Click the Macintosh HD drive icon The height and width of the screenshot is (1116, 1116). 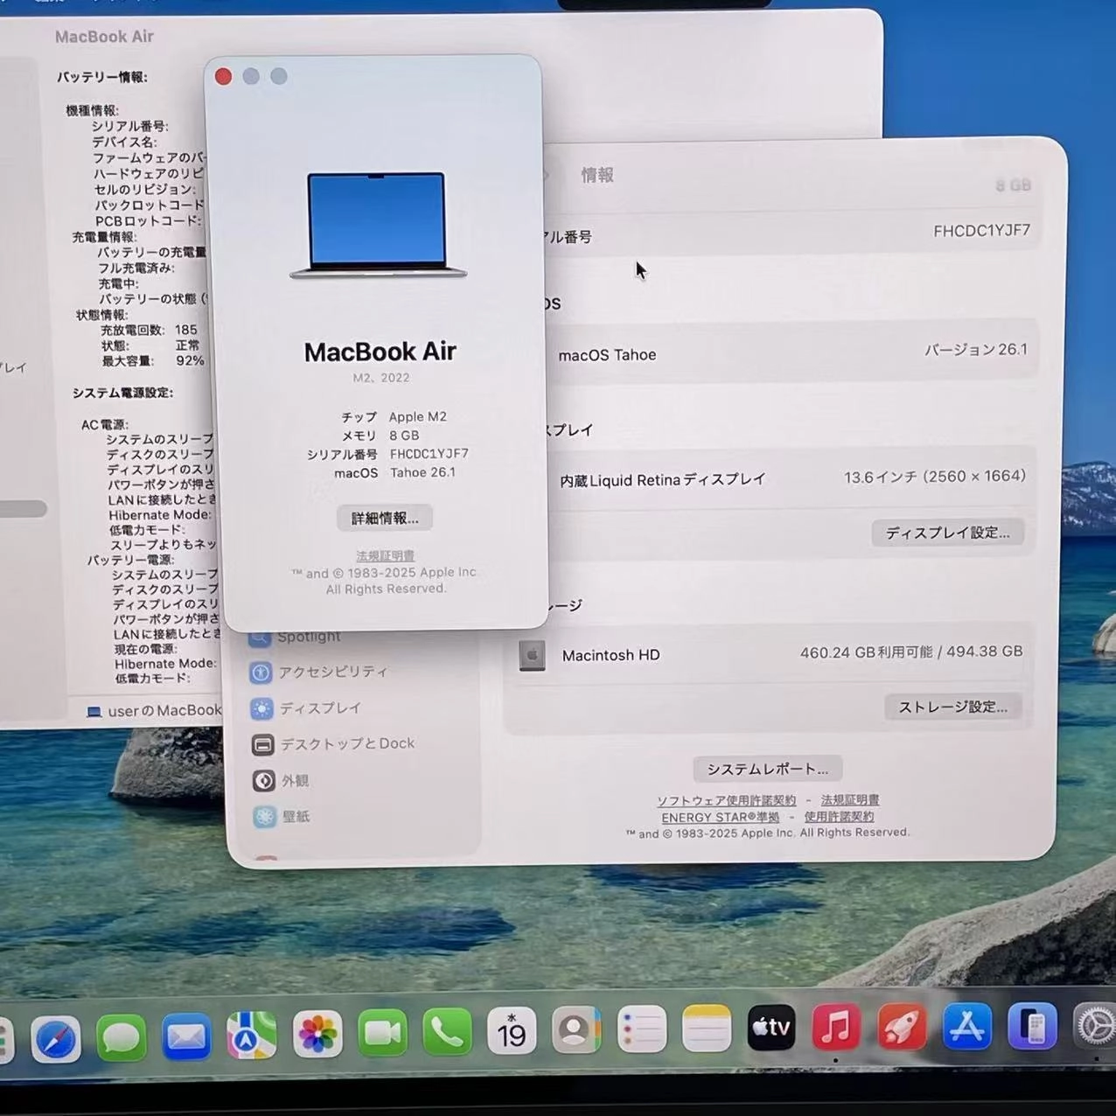click(x=532, y=655)
